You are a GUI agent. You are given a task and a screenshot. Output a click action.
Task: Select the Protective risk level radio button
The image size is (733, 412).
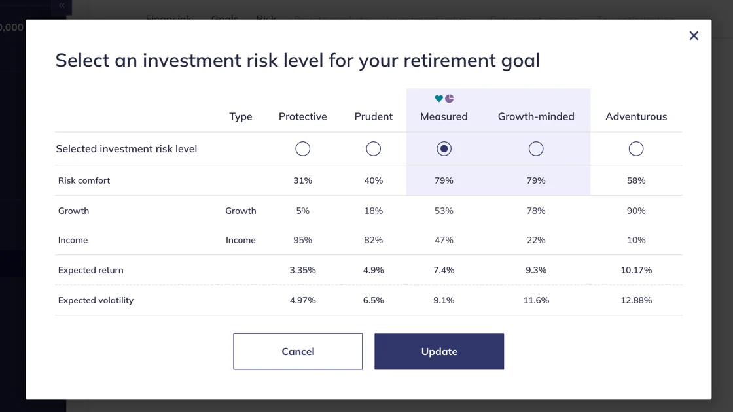point(302,149)
